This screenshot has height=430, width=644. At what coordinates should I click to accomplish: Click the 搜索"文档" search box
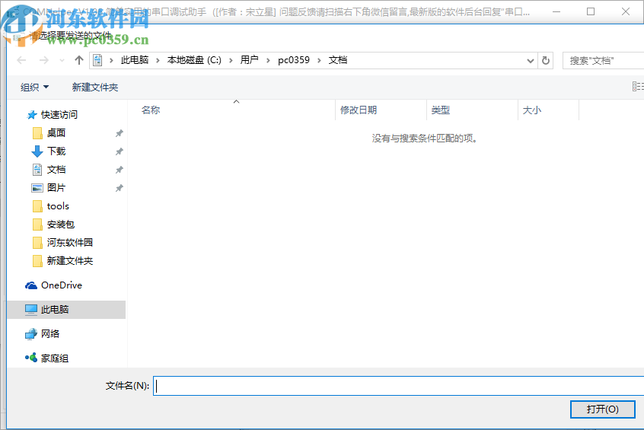(604, 61)
